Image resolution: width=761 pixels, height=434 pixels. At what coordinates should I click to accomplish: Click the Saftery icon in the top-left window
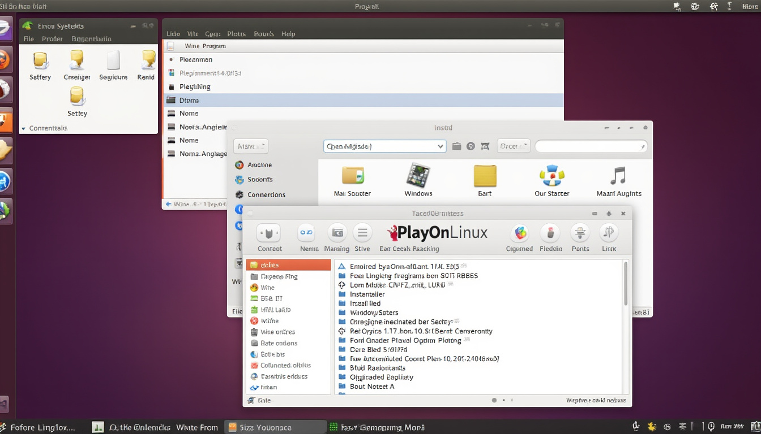[40, 60]
